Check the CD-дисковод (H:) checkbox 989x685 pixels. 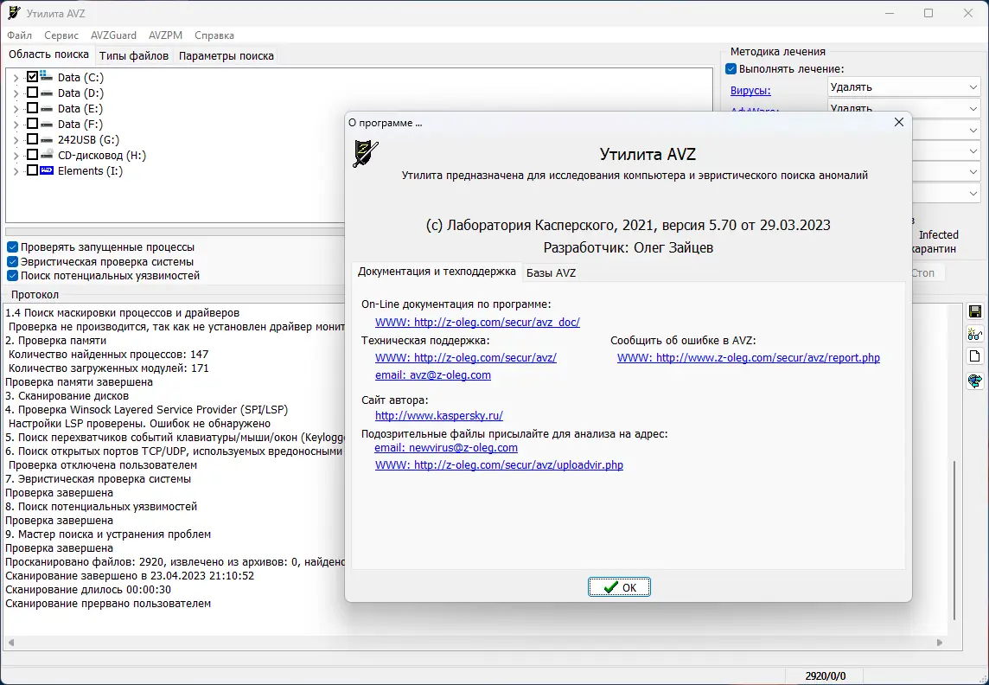32,155
